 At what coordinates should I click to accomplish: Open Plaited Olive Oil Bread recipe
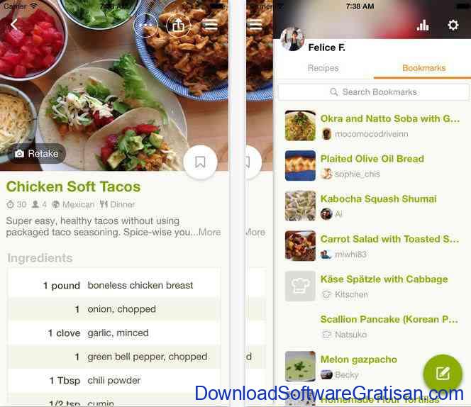(372, 159)
